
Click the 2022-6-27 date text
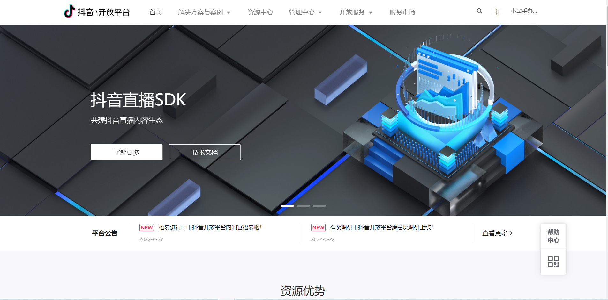point(151,239)
